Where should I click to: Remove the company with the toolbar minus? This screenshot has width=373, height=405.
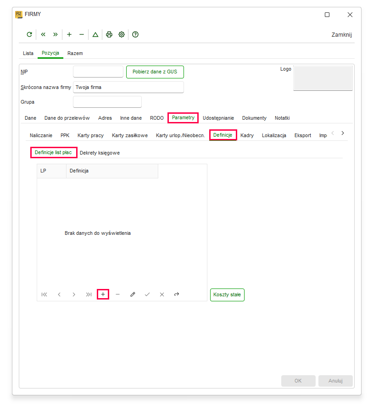(82, 34)
